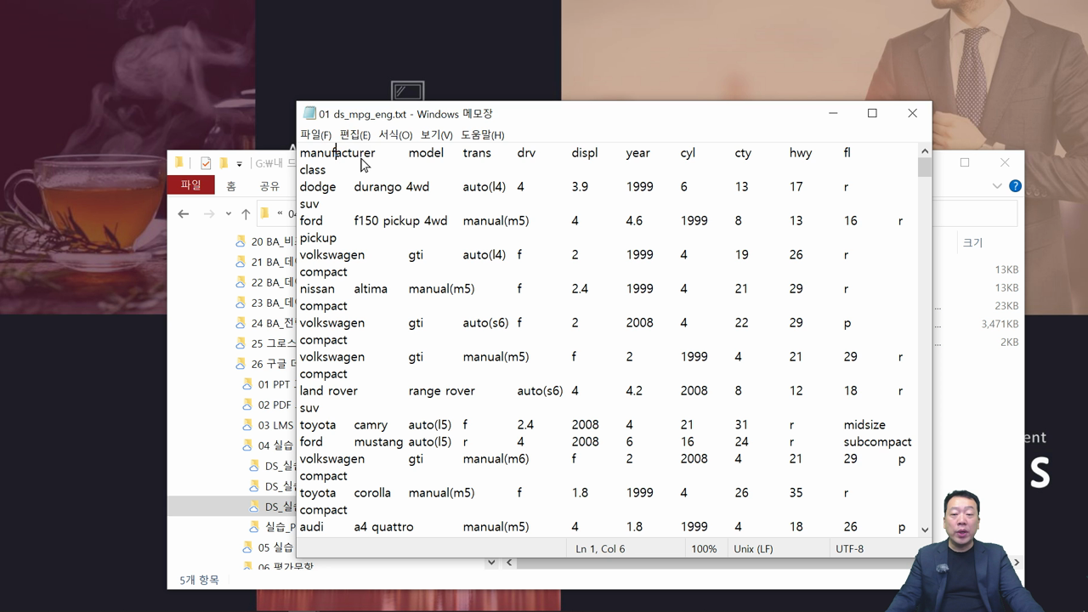1088x612 pixels.
Task: Click the Explorer up-one-level arrow
Action: coord(246,213)
